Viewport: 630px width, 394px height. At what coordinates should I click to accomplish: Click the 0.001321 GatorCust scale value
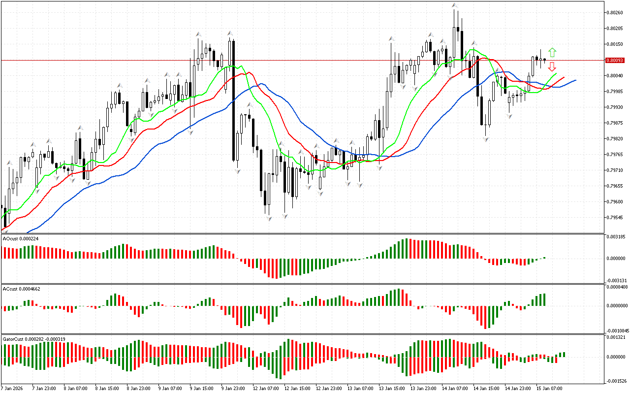[616, 337]
